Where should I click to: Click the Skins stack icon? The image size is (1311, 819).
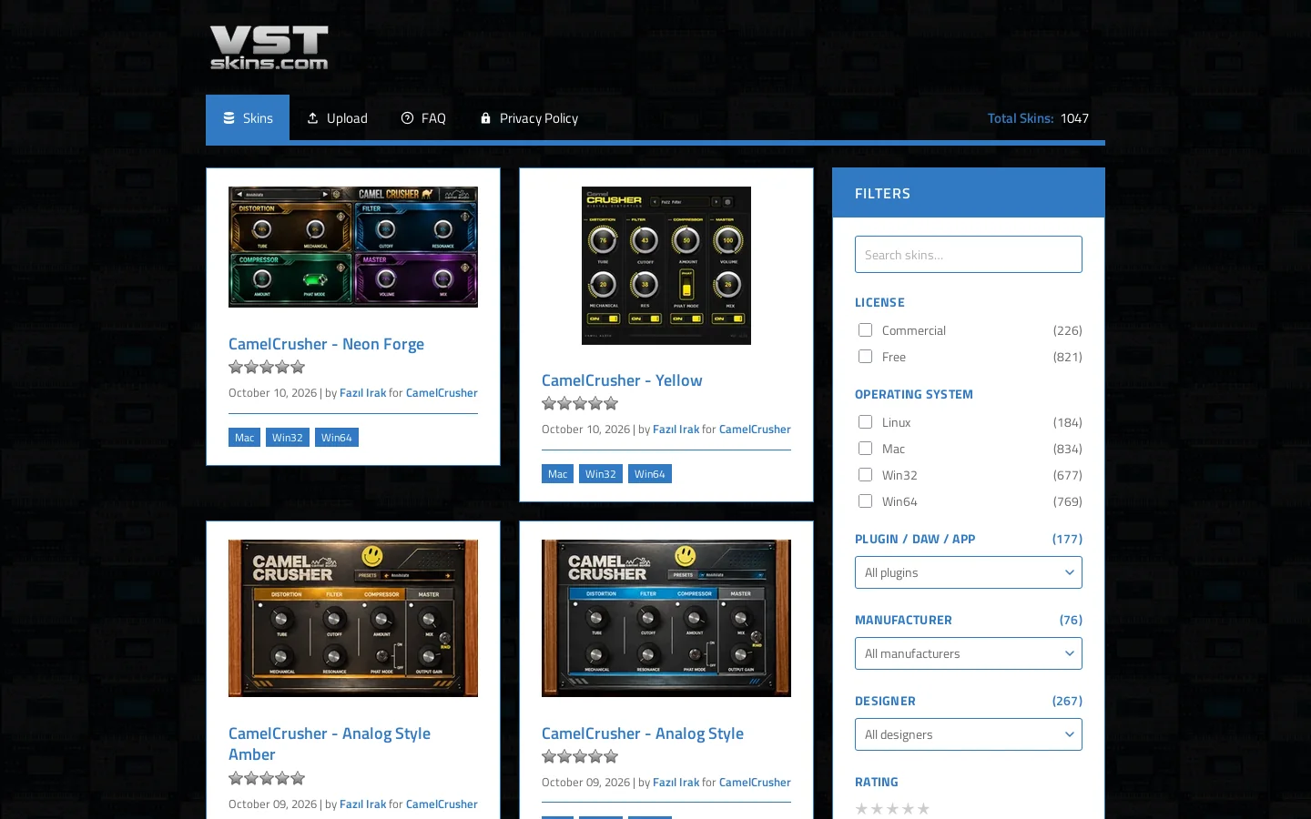229,118
